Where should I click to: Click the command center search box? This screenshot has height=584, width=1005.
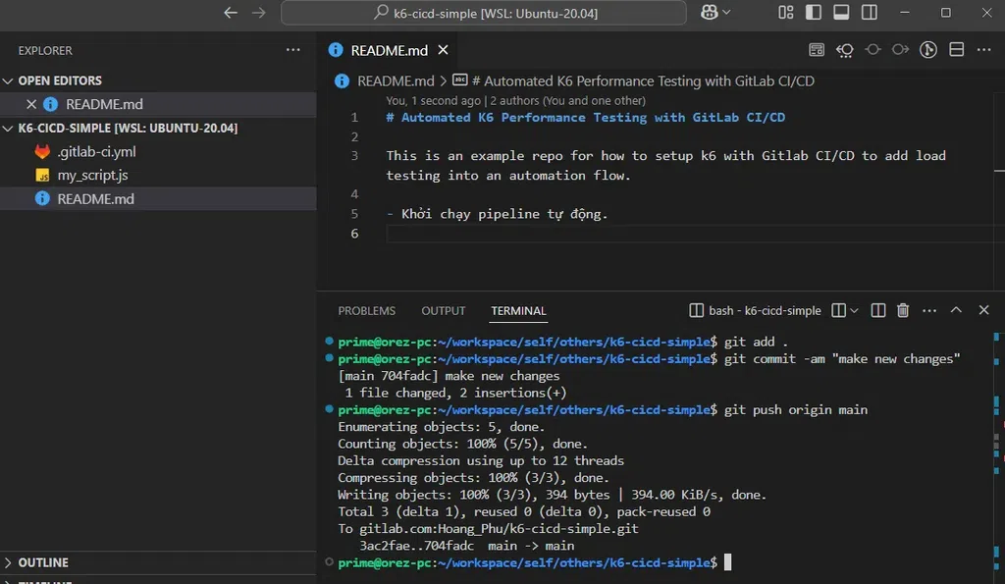483,13
